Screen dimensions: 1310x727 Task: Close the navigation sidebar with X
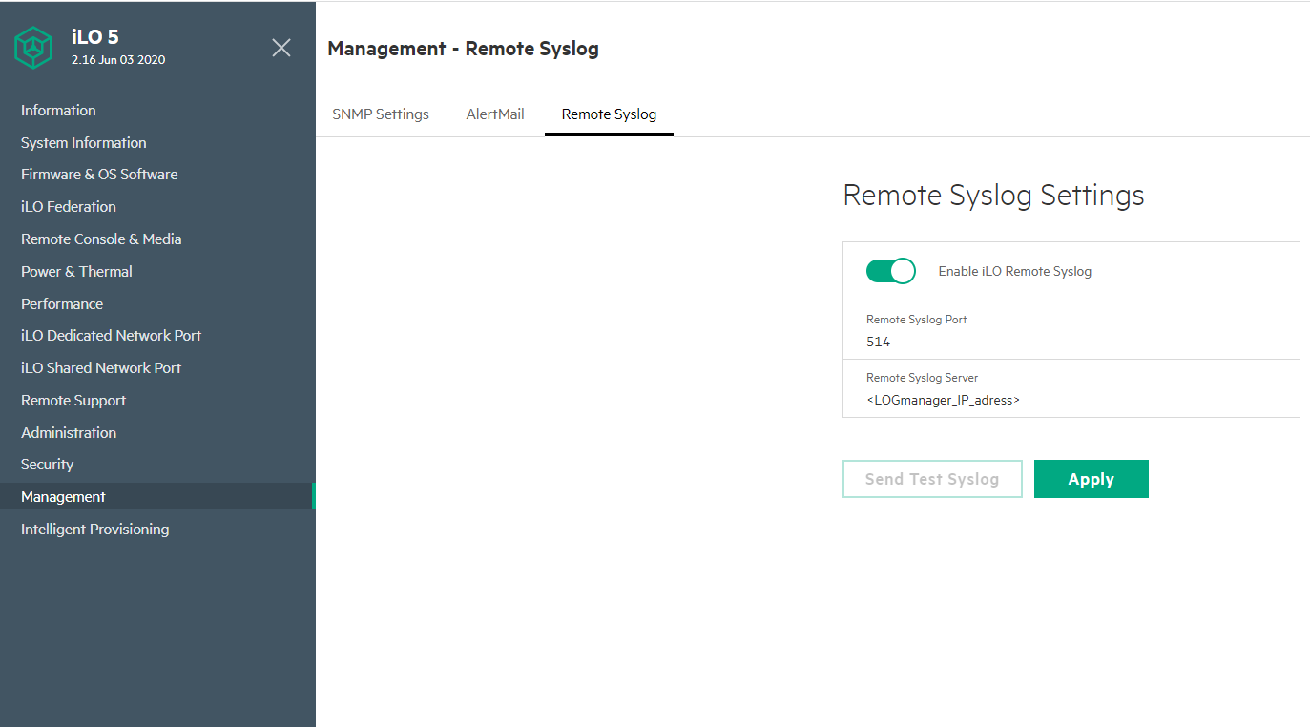tap(281, 48)
